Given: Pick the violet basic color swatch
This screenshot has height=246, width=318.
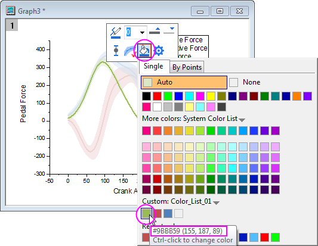Looking at the screenshot, I should click(308, 96).
